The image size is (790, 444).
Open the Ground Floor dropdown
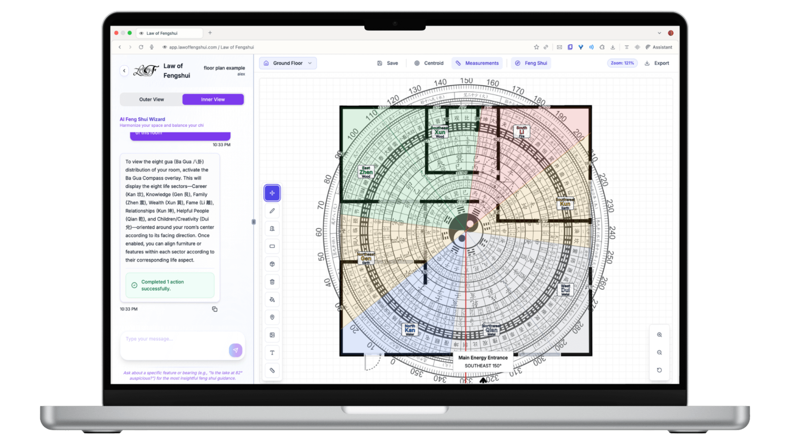click(x=288, y=63)
